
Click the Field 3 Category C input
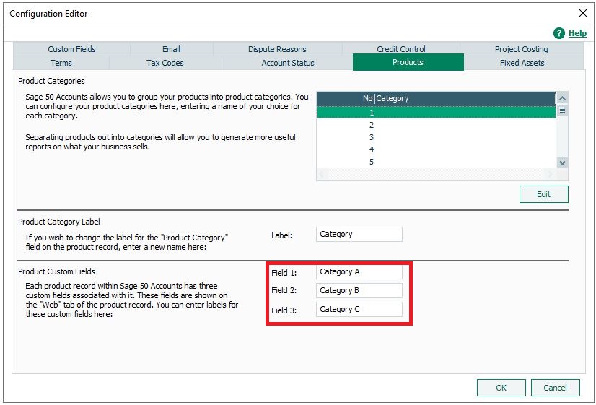pyautogui.click(x=359, y=309)
